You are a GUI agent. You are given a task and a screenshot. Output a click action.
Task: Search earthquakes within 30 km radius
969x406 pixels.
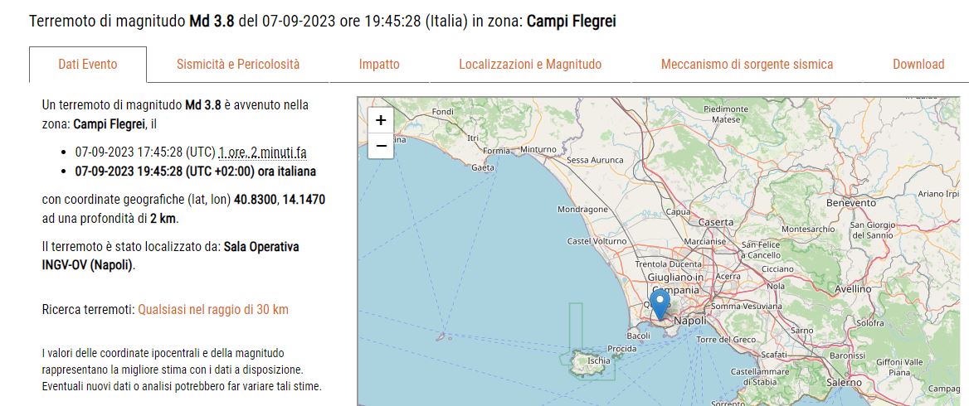click(213, 309)
